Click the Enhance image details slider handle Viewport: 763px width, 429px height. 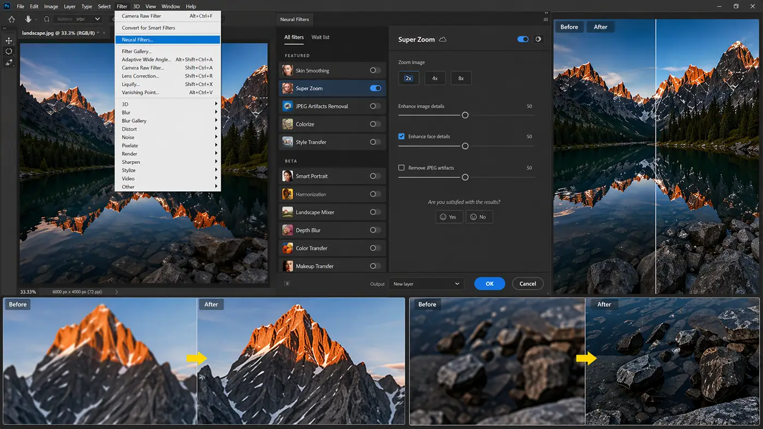click(x=465, y=115)
